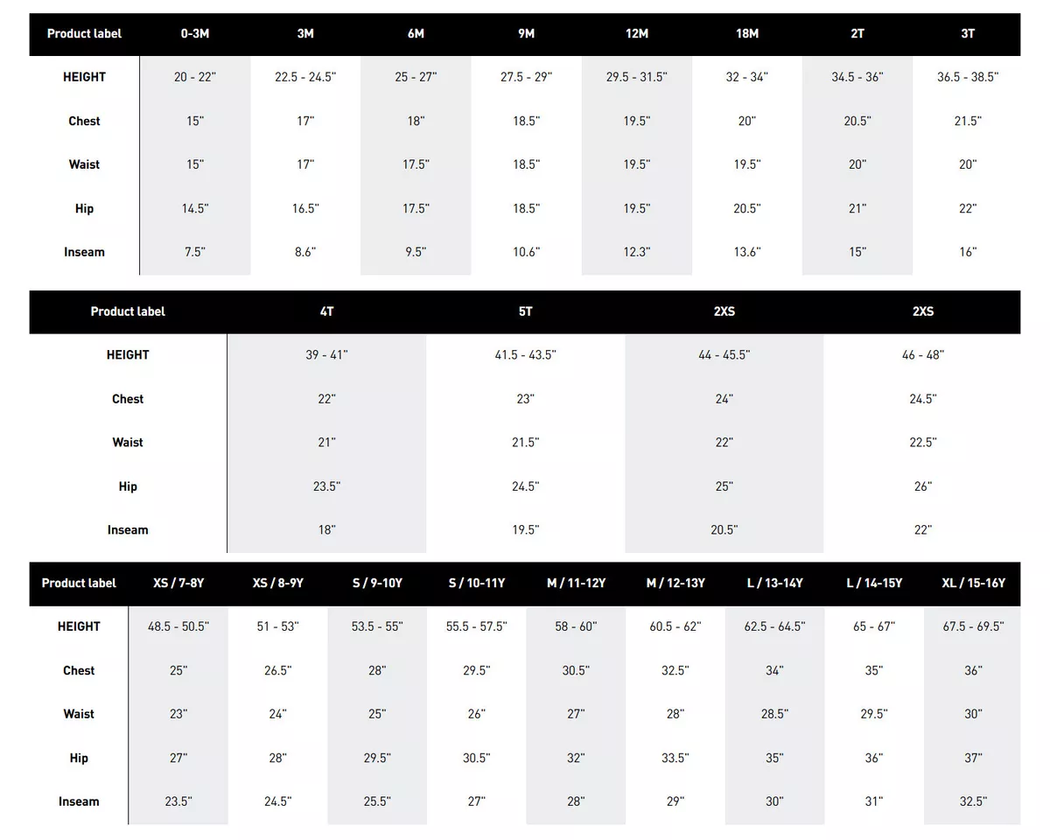Select the 18M size header

click(x=746, y=33)
